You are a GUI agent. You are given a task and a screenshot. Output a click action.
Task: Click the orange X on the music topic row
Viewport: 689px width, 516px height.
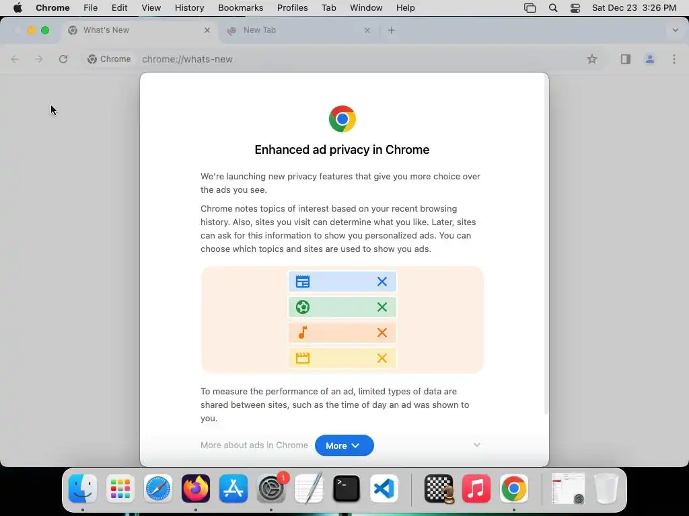tap(382, 333)
